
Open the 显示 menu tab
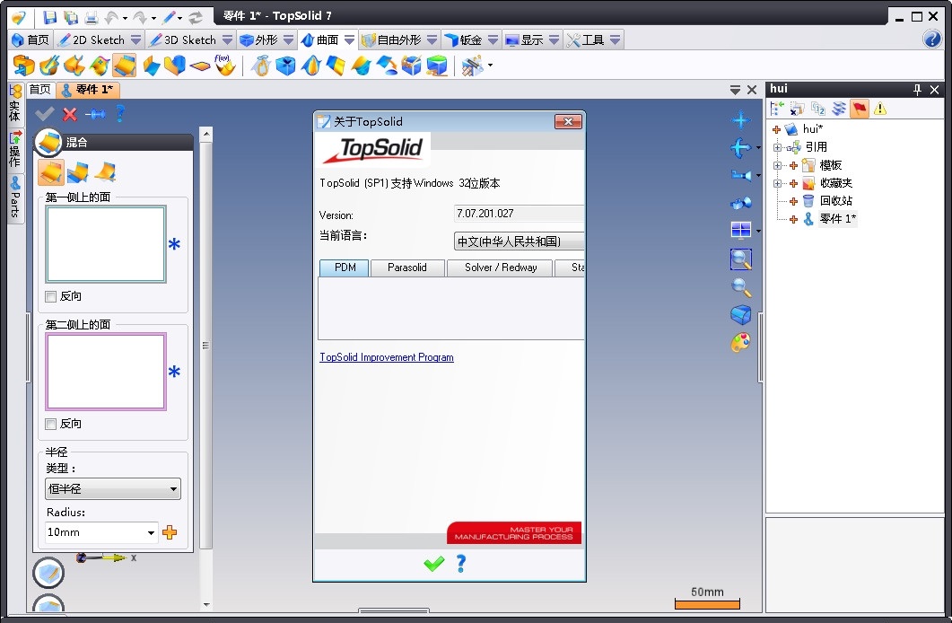526,40
